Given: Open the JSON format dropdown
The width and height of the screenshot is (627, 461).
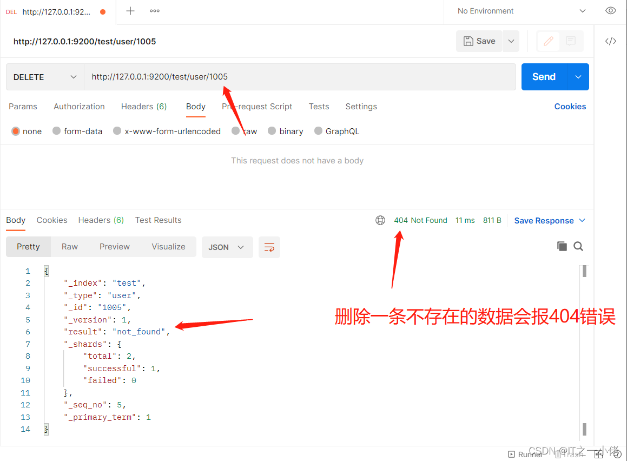Looking at the screenshot, I should tap(227, 247).
